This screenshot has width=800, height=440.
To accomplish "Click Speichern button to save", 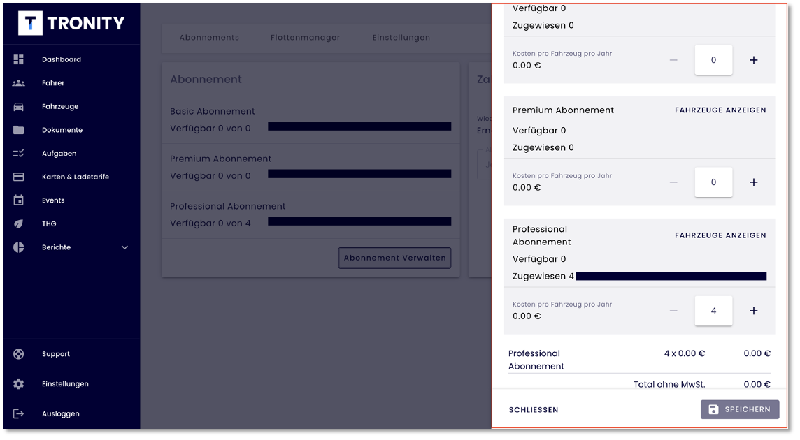I will point(739,409).
